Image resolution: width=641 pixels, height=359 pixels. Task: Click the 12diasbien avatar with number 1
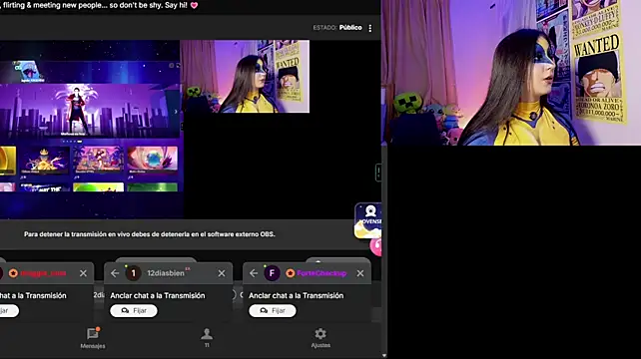click(133, 273)
